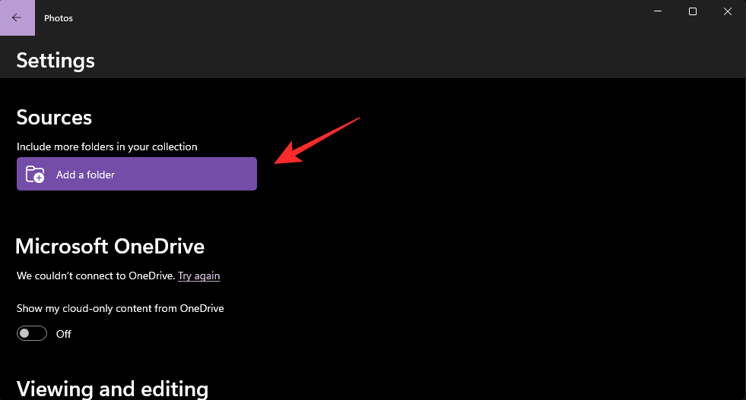Click the folder-plus icon in Add a folder
The height and width of the screenshot is (400, 746).
pos(35,175)
